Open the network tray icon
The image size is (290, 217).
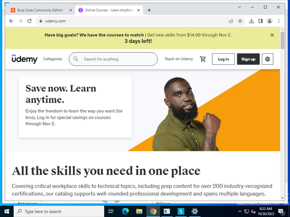tap(246, 211)
